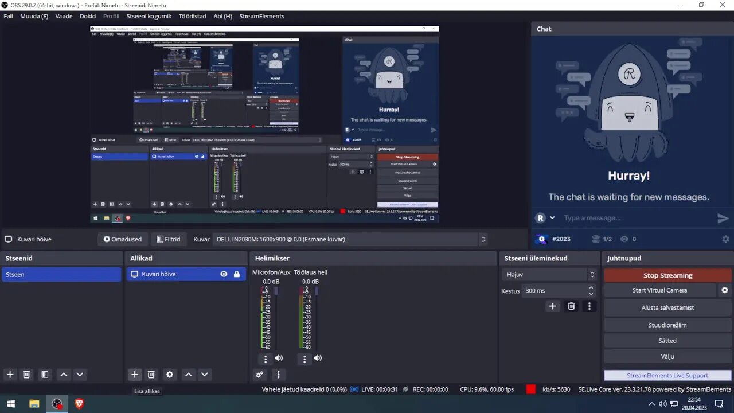Open the Abi (H) menu
Screen dimensions: 734x413
click(222, 16)
